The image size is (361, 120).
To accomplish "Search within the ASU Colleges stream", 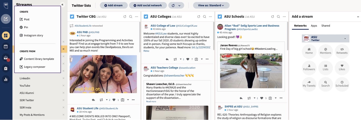I will pyautogui.click(x=204, y=17).
